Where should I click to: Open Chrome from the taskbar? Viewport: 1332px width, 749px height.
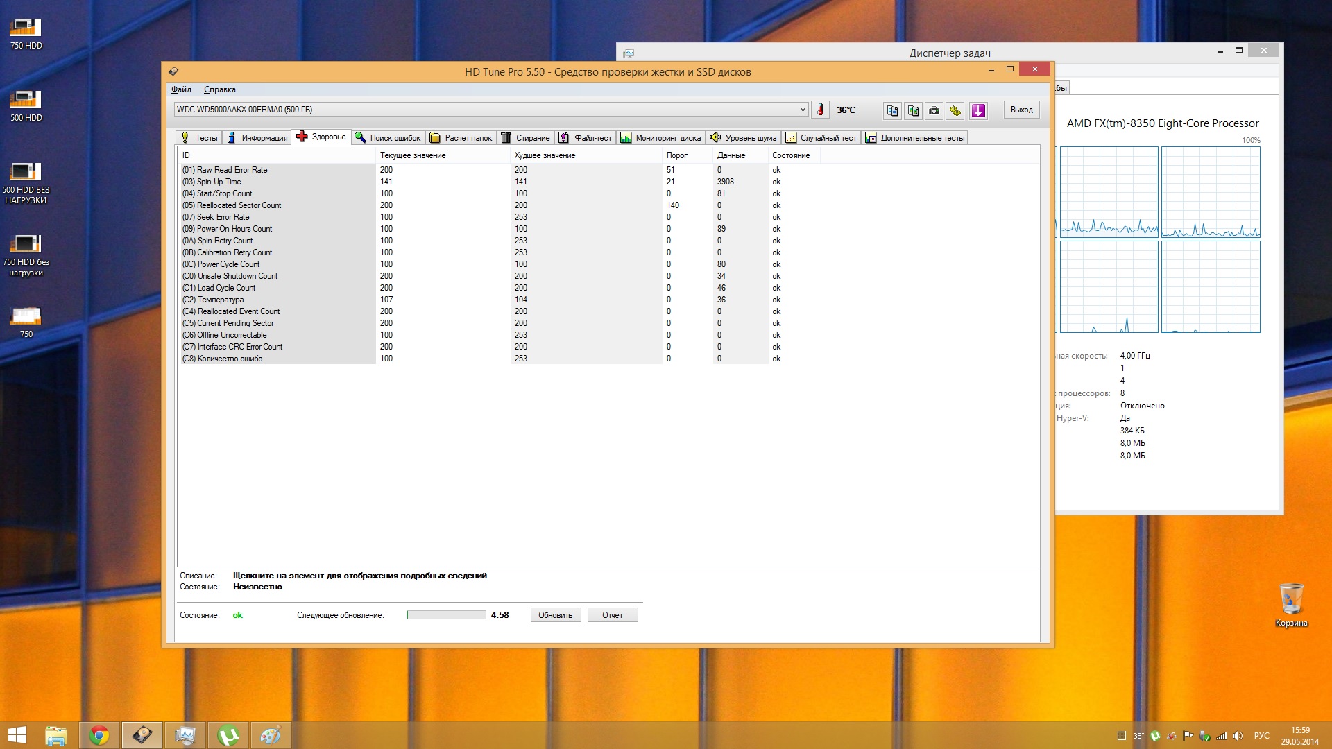tap(99, 735)
